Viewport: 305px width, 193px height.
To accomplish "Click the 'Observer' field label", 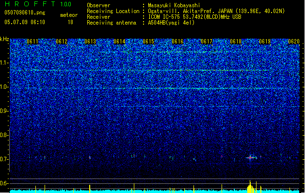I will point(98,5).
